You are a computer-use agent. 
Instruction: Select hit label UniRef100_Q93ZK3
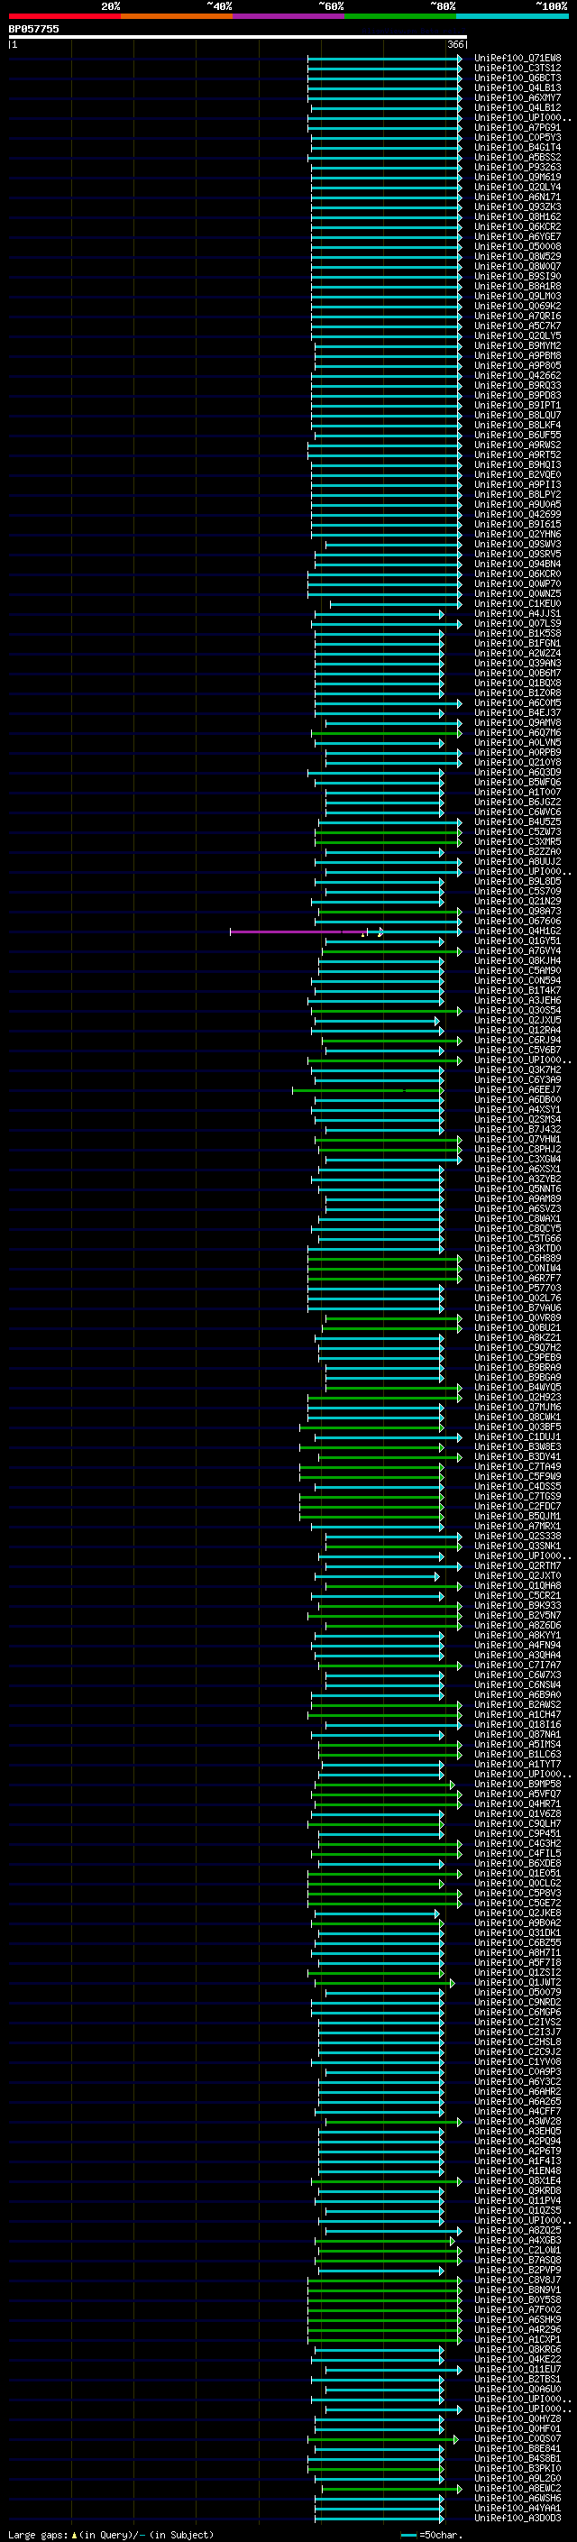517,207
